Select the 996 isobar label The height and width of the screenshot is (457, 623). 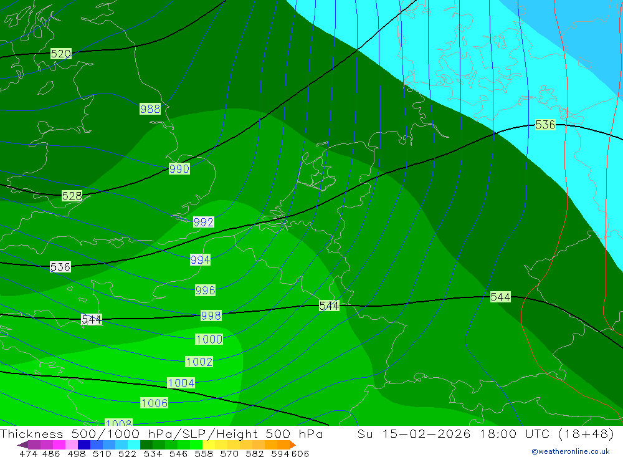click(205, 291)
